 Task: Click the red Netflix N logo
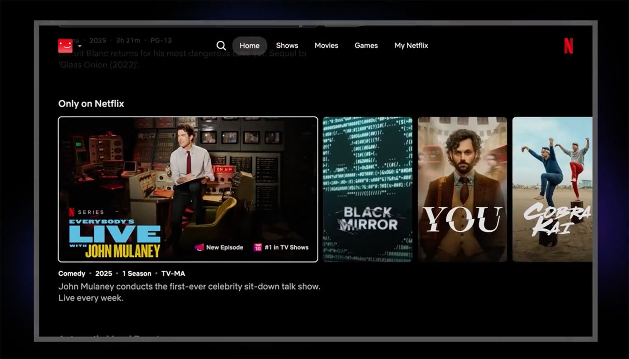pos(568,46)
